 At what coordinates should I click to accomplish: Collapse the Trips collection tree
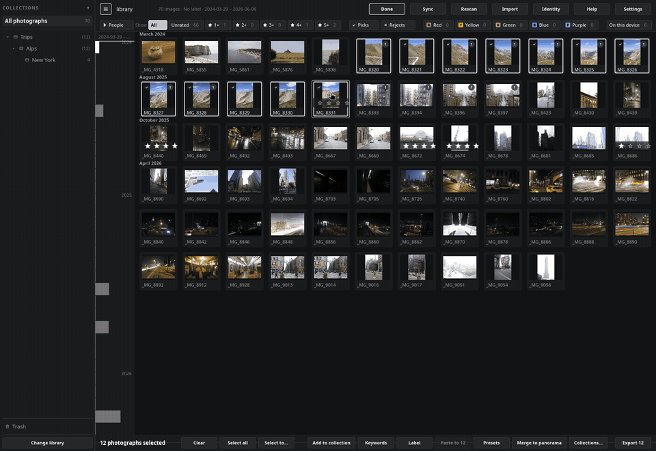click(x=8, y=37)
